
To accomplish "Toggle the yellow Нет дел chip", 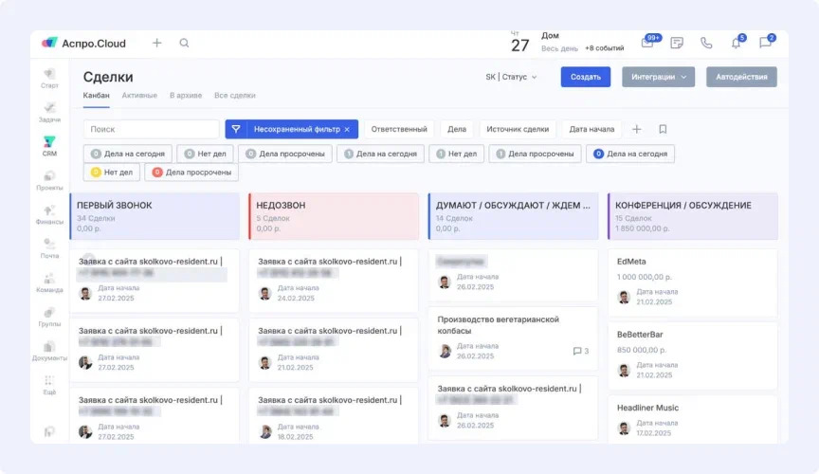I will [x=112, y=172].
